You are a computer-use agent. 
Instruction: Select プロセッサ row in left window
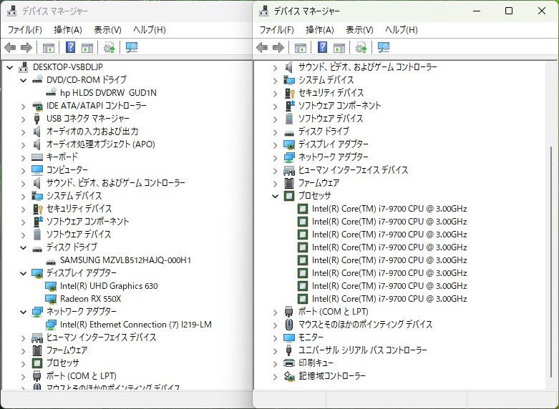(x=63, y=363)
